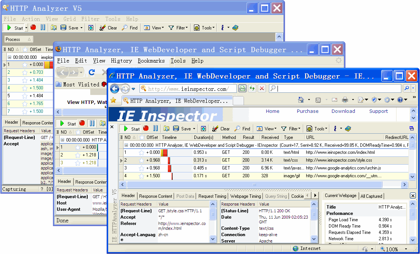Viewport: 420px width, 254px height.
Task: Toggle the star flag on request 4 in the IE grid
Action: (x=141, y=176)
